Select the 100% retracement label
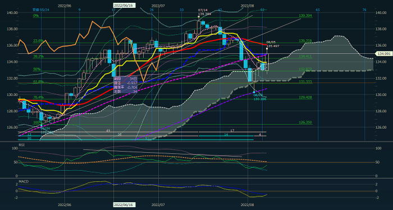 tap(38, 122)
